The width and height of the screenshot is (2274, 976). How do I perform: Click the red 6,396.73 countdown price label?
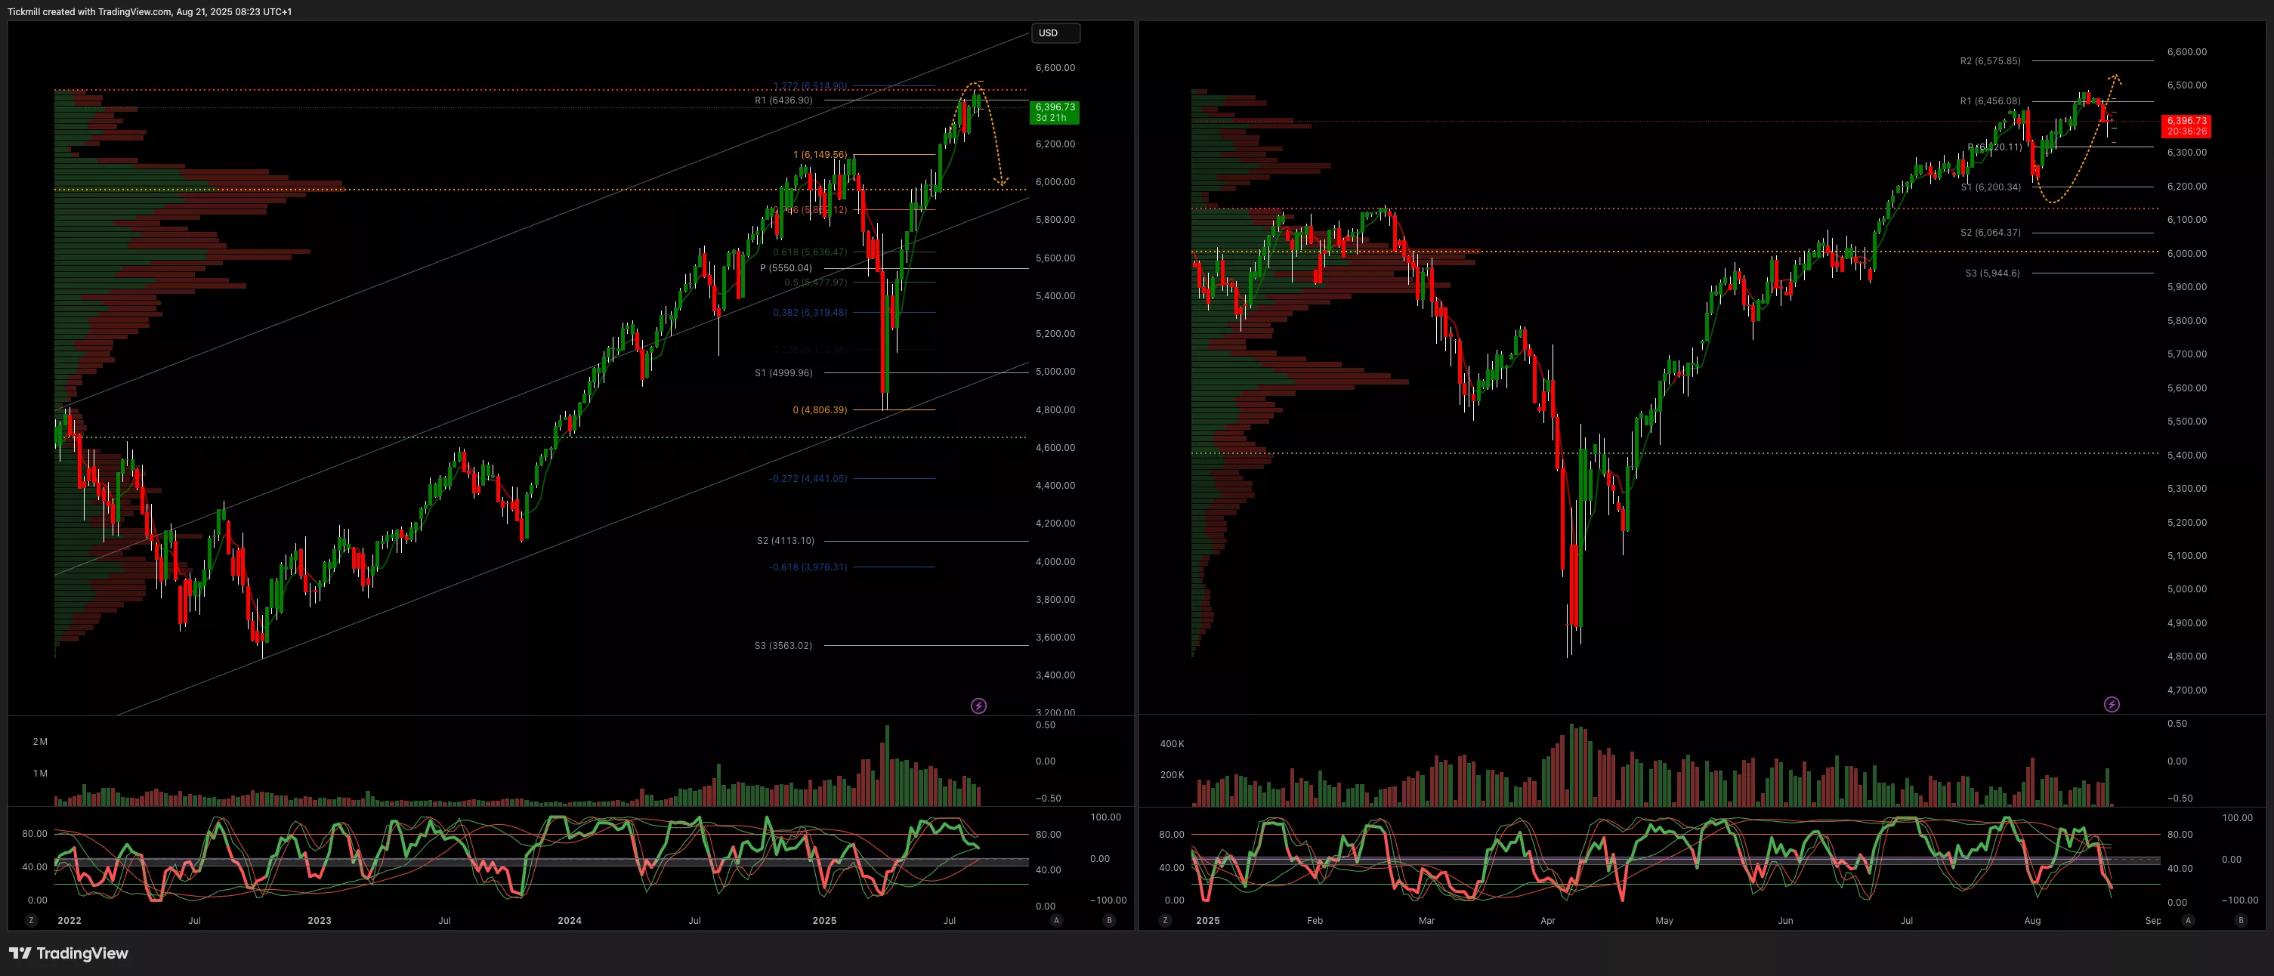point(2186,125)
